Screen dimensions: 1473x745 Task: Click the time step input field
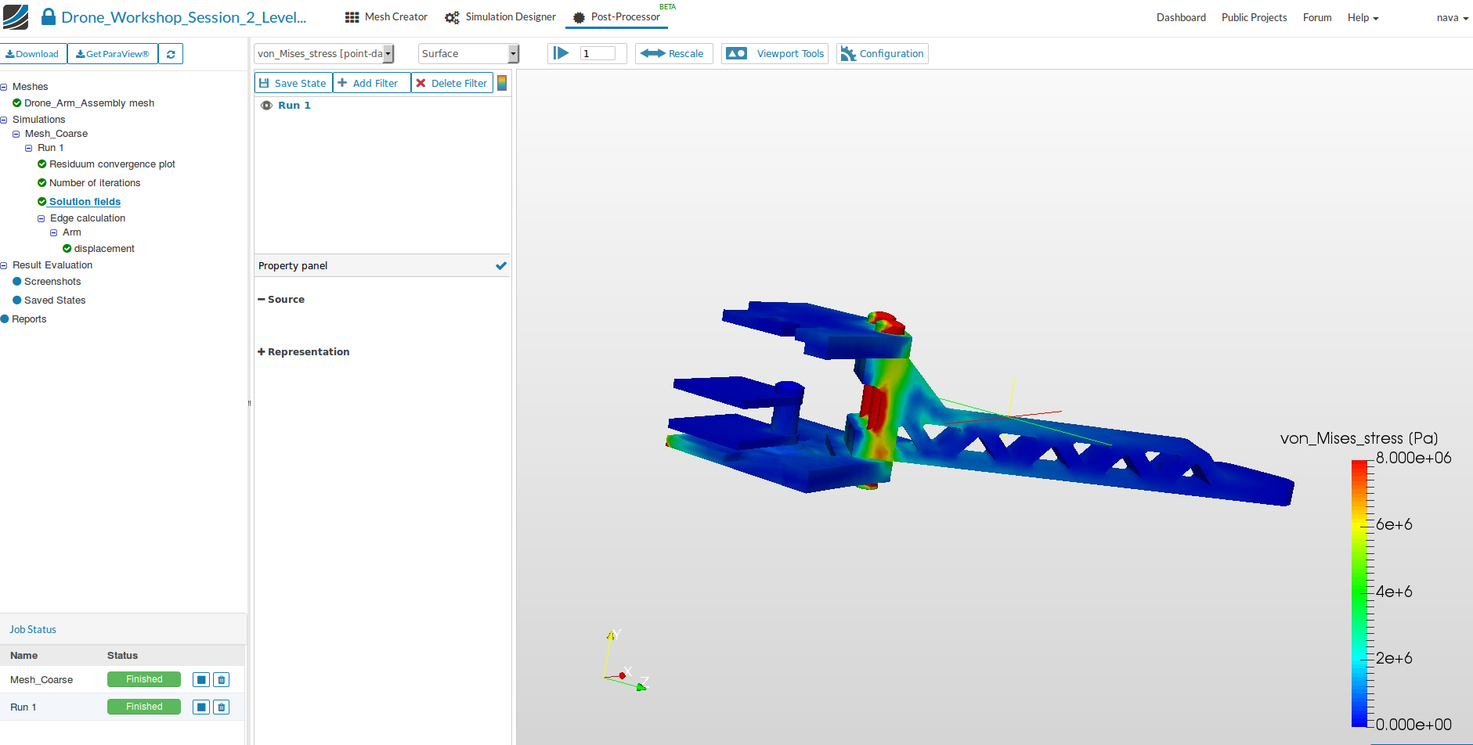(598, 53)
